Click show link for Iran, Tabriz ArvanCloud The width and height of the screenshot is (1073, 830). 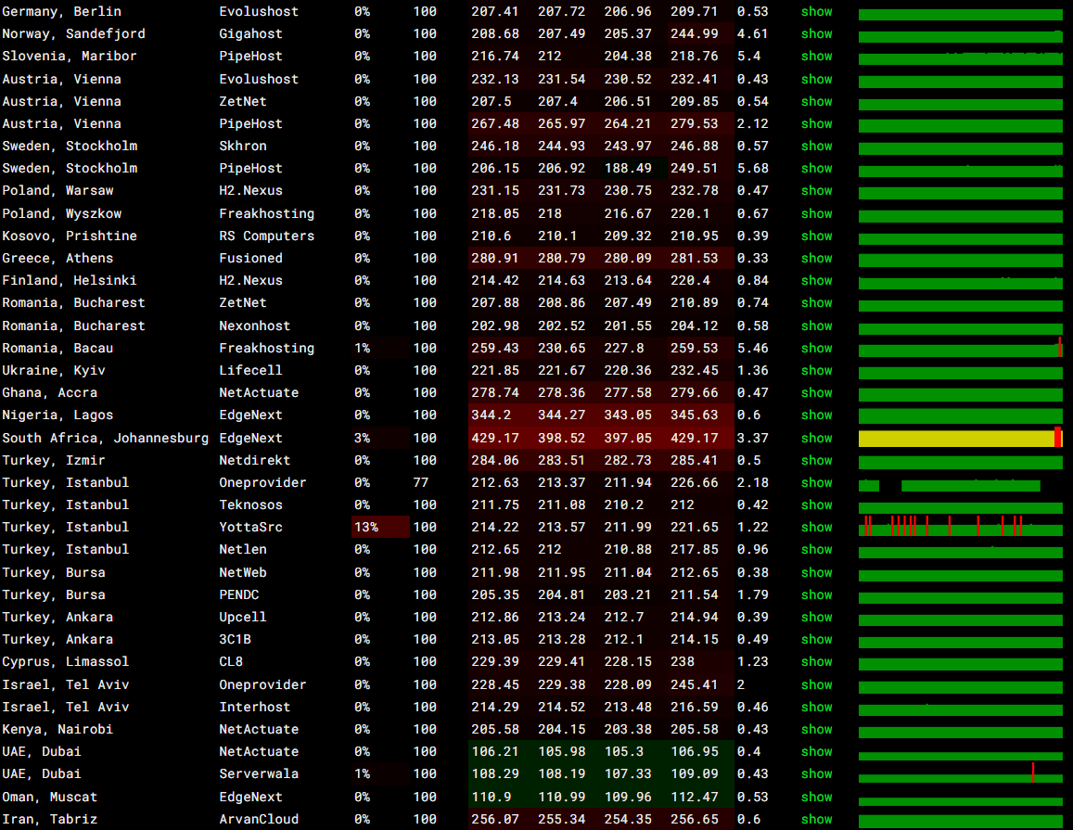816,820
